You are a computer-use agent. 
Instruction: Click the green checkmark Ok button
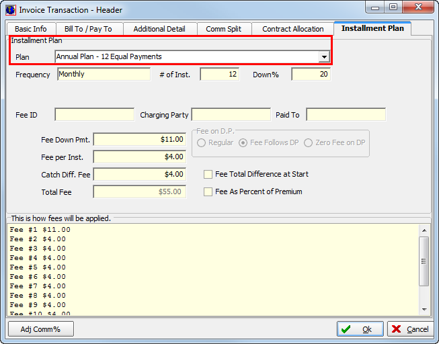click(360, 329)
